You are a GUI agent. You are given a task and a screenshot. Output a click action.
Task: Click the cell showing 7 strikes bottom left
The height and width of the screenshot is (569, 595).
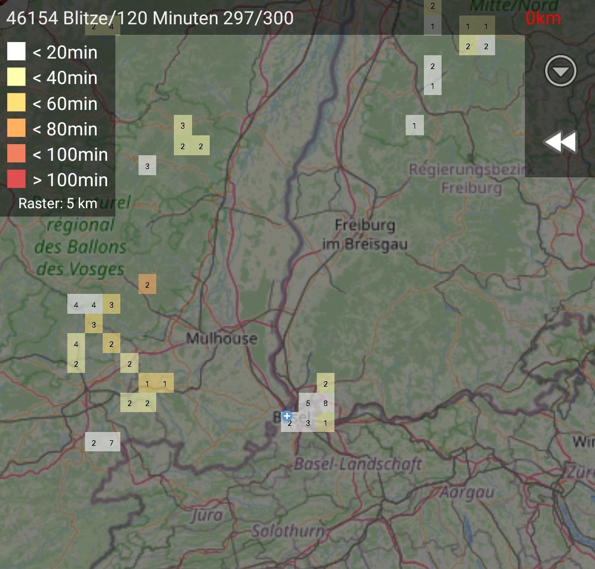(112, 442)
